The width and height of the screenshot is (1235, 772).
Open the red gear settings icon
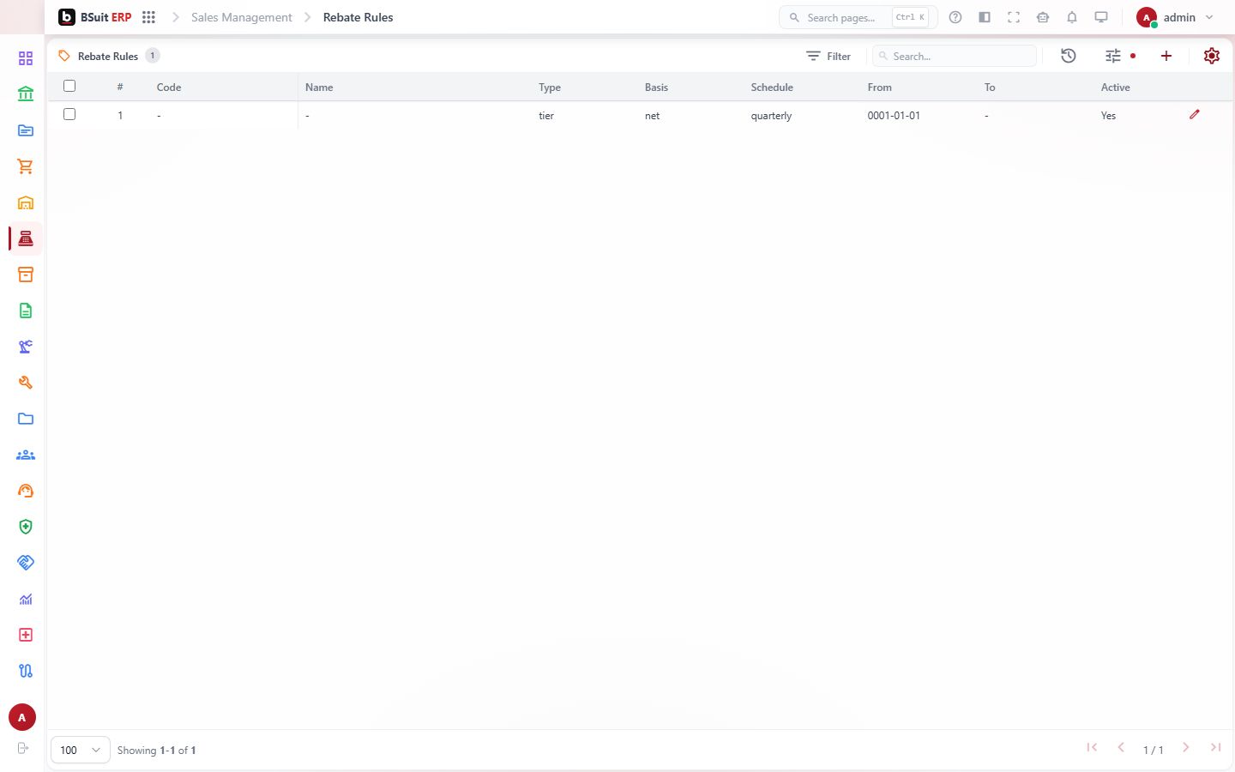pos(1212,56)
